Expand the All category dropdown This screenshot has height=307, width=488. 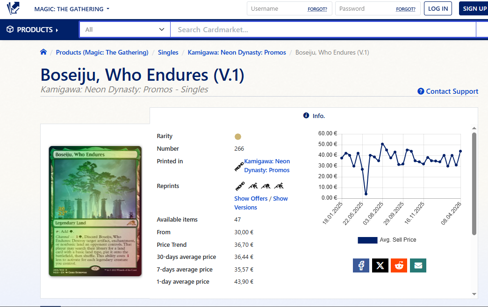(x=125, y=29)
